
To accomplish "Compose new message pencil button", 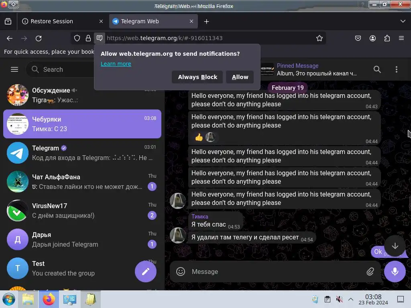I will point(145,272).
